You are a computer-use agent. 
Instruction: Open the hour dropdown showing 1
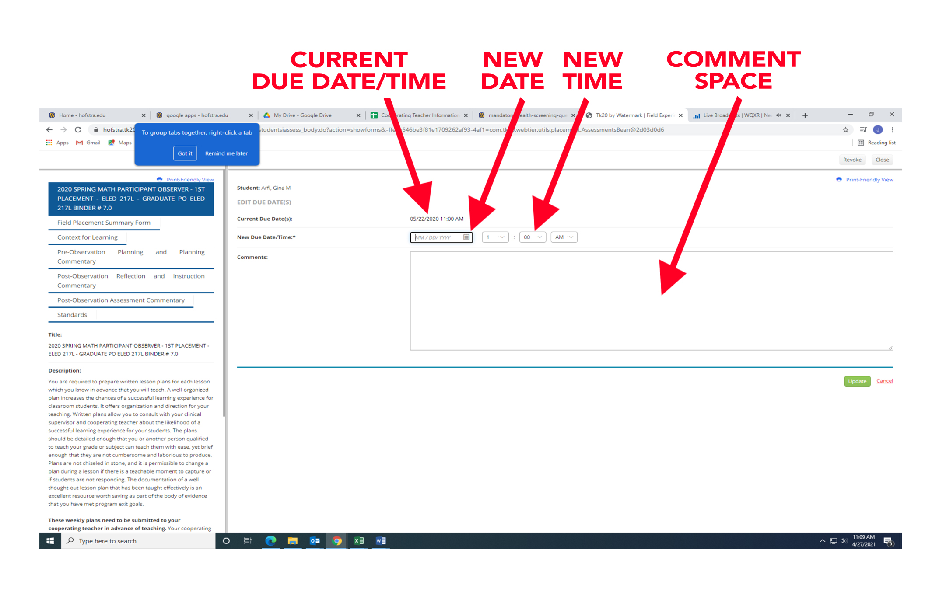tap(495, 237)
